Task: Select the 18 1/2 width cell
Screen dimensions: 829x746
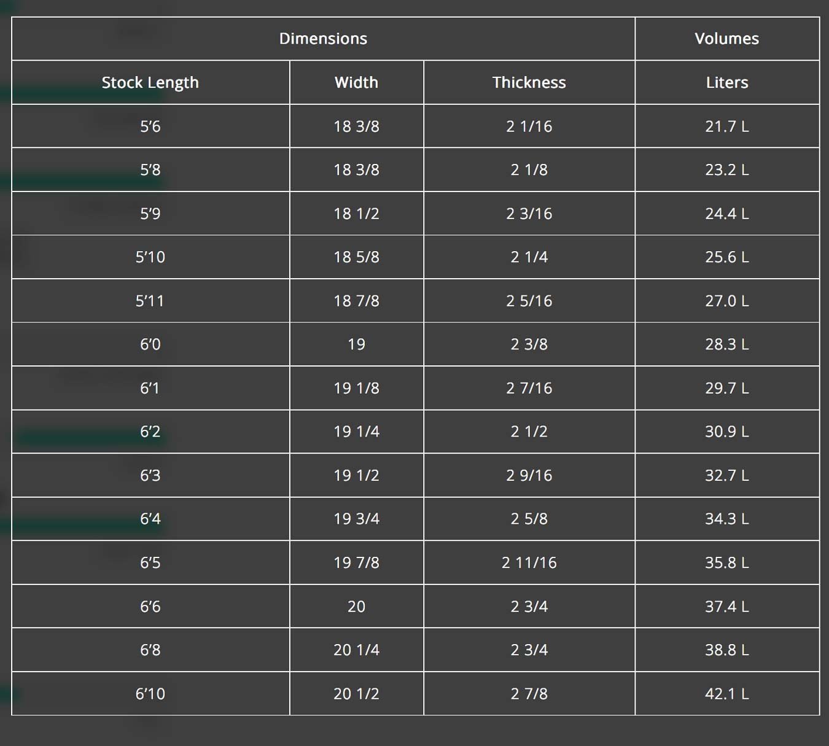Action: tap(356, 213)
